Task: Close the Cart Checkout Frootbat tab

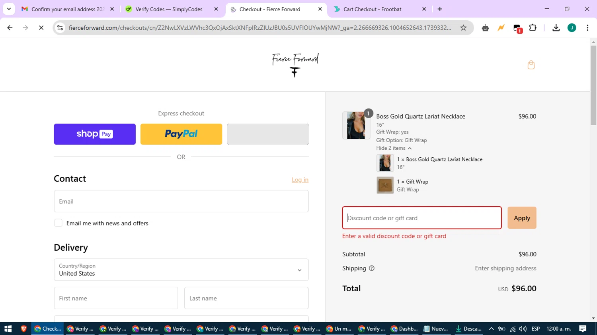Action: tap(424, 9)
